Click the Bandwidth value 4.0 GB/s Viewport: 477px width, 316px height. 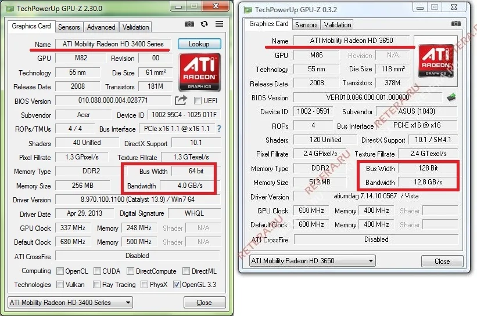(190, 185)
